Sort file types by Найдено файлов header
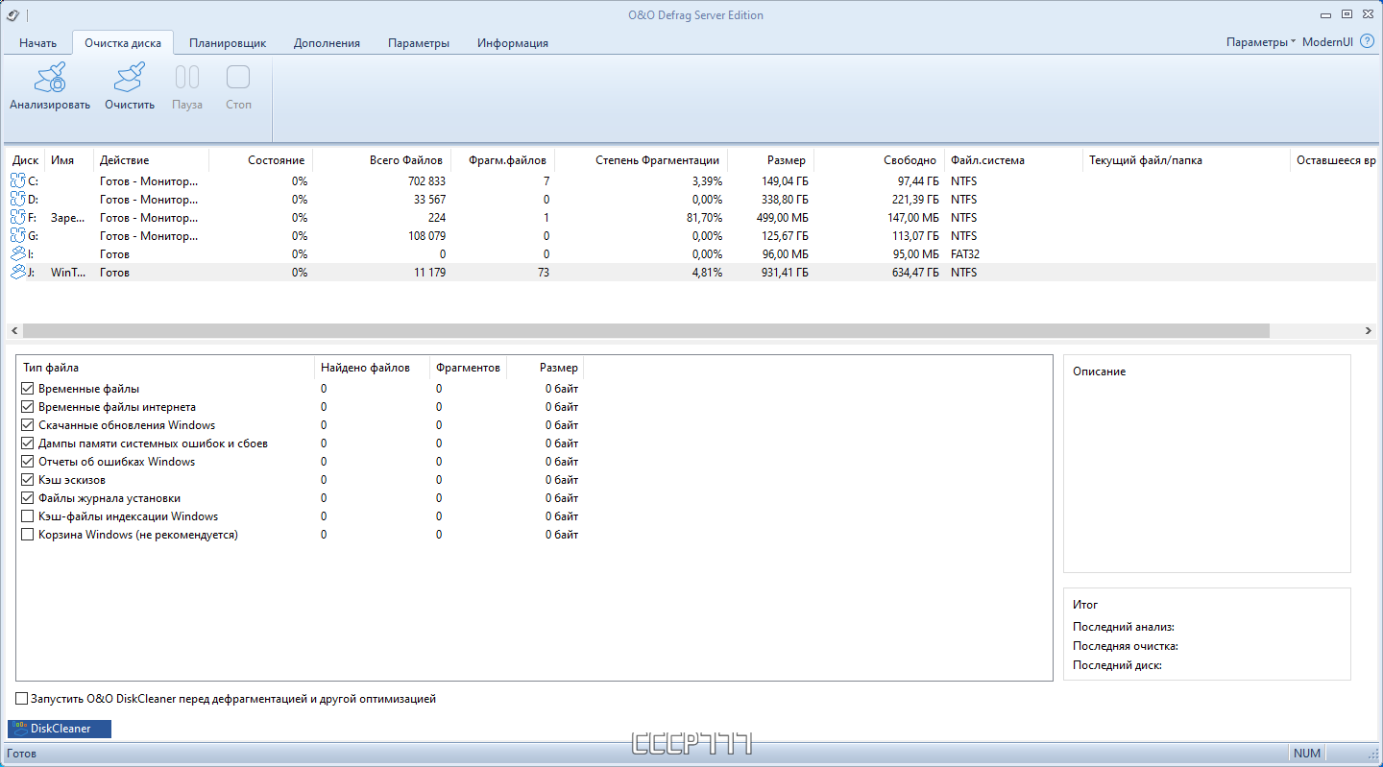 click(x=373, y=368)
